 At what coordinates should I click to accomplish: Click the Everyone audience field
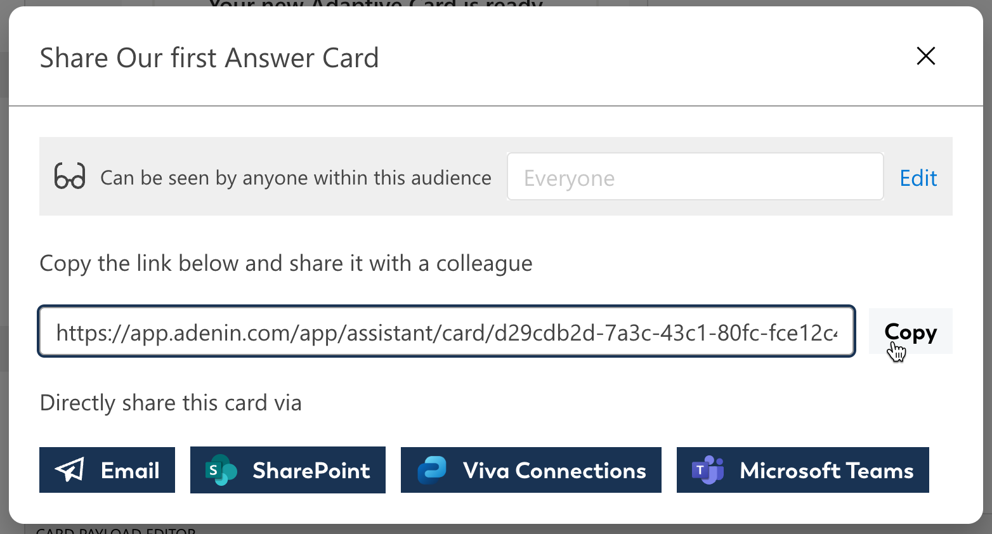(695, 176)
